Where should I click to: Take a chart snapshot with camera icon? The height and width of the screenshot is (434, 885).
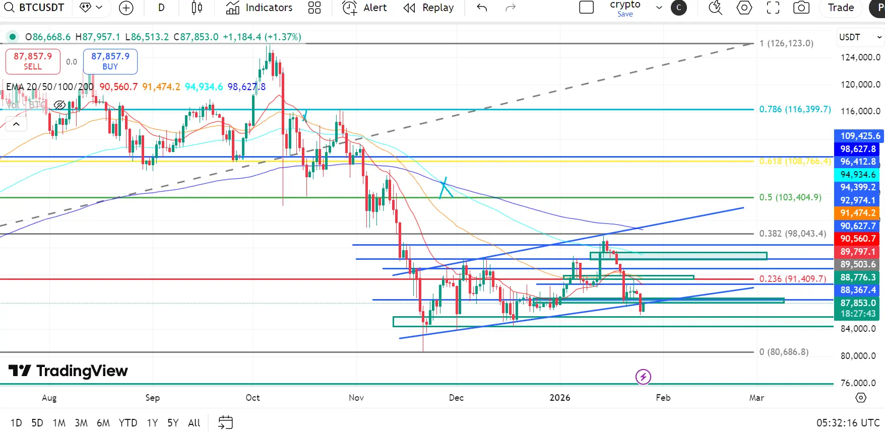[x=801, y=8]
